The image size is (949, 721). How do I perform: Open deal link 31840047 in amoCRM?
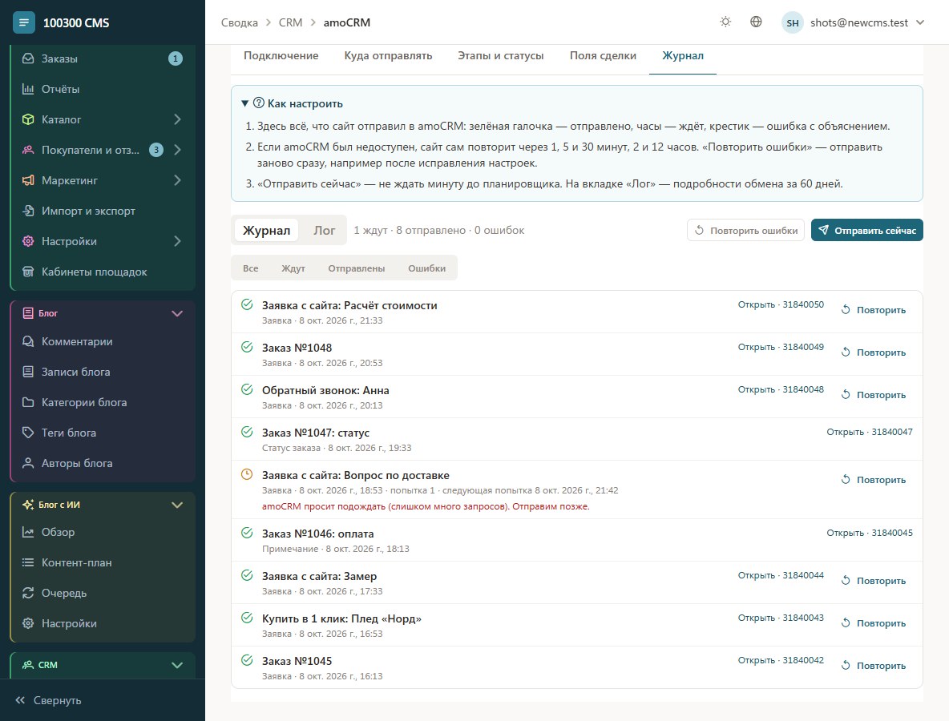tap(870, 432)
